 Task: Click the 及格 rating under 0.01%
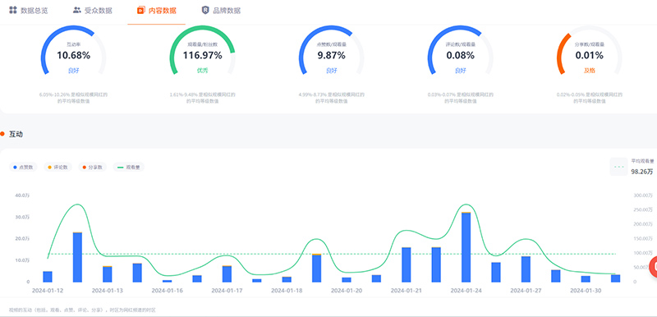point(589,71)
